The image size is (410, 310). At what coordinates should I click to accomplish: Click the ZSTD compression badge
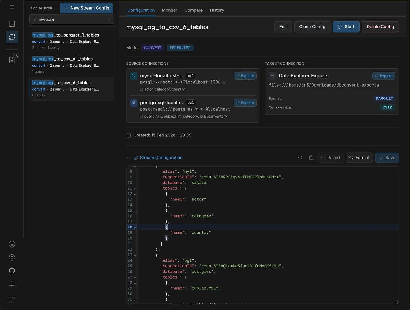pyautogui.click(x=387, y=107)
